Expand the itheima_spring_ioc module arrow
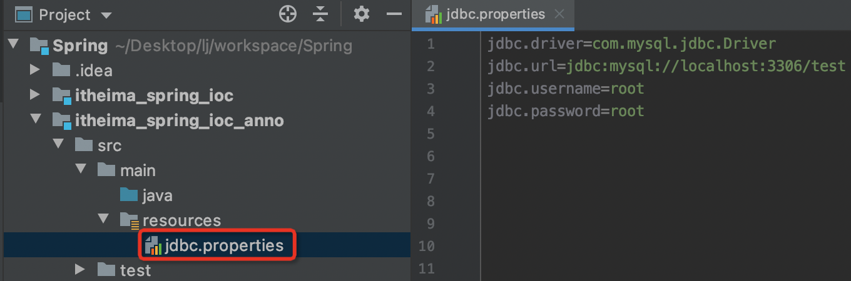This screenshot has height=281, width=851. [x=35, y=95]
